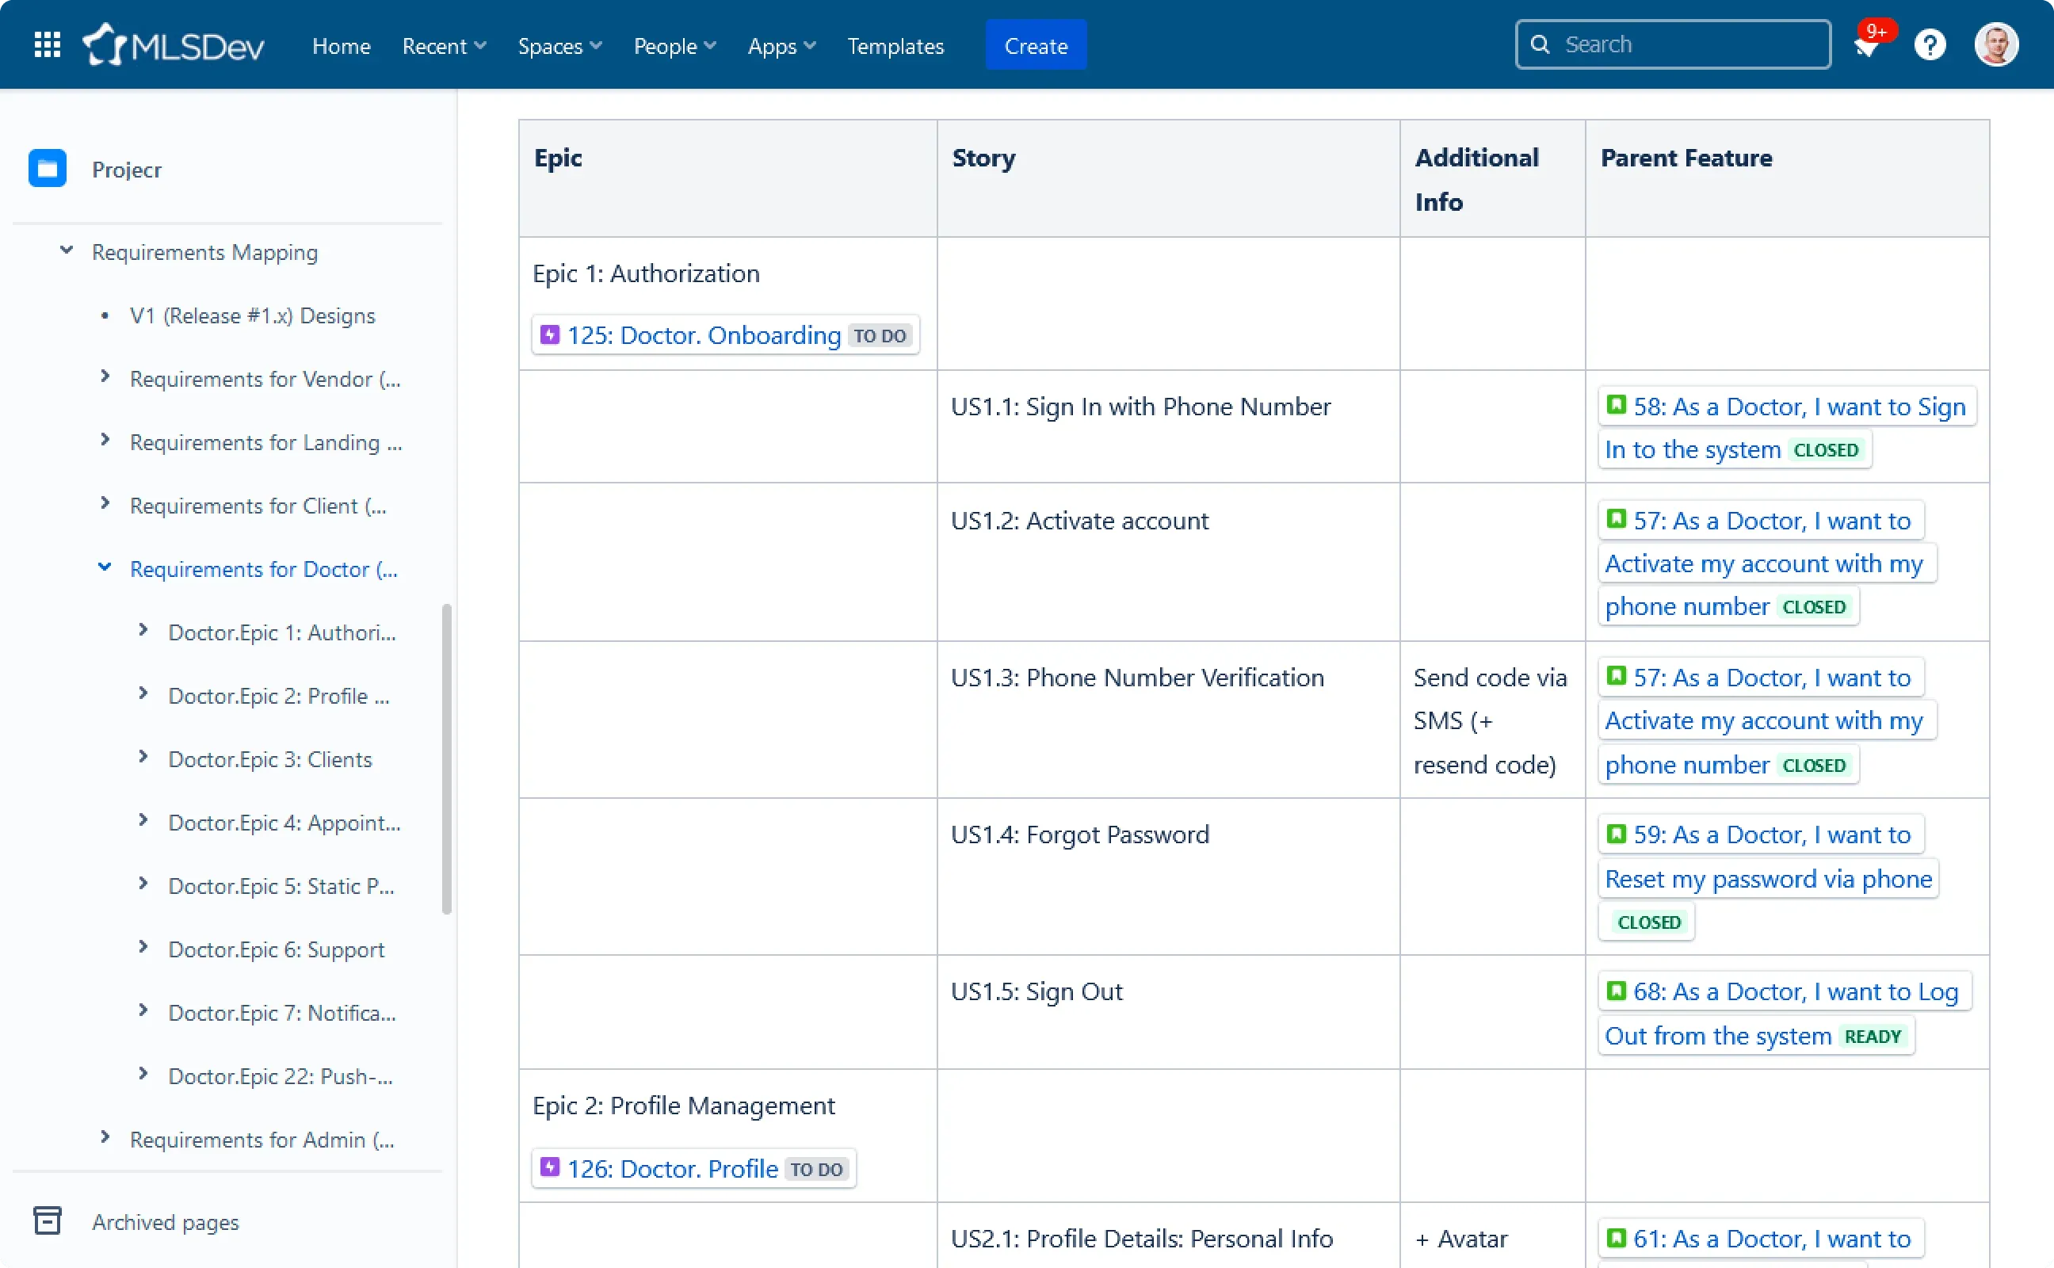
Task: Click the user avatar profile icon
Action: point(1997,44)
